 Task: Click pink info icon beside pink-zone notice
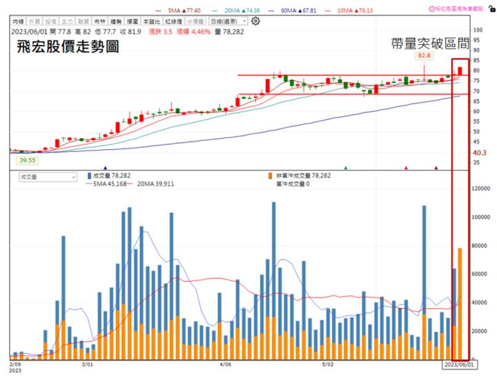pyautogui.click(x=432, y=9)
